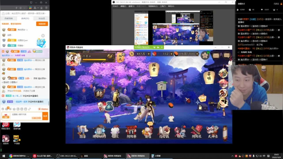This screenshot has width=283, height=159.
Task: Open the mail envelope icon in game
Action: coord(216,55)
